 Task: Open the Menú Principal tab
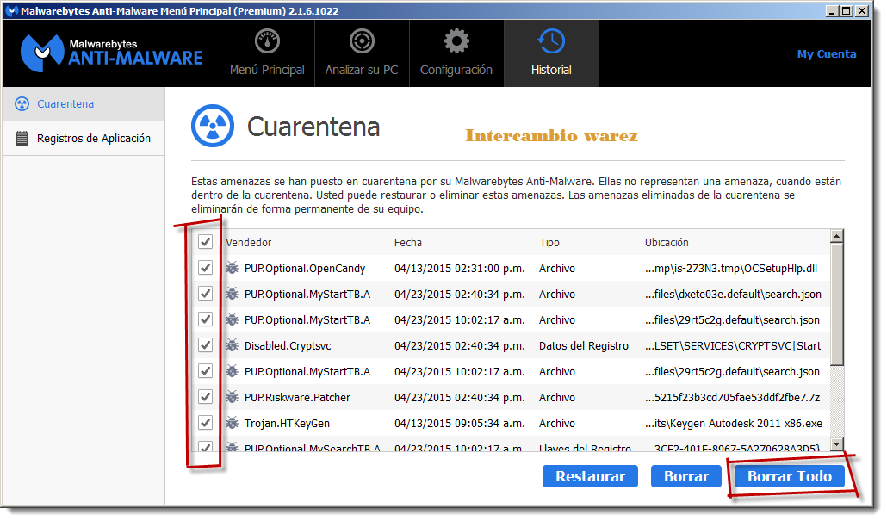point(267,53)
